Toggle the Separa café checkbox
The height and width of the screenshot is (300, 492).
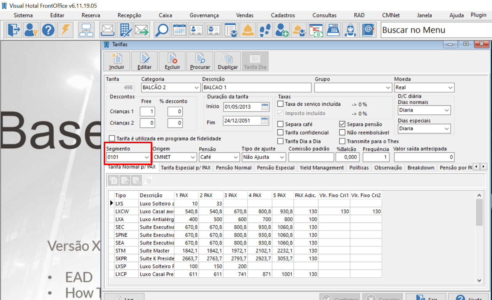point(281,124)
